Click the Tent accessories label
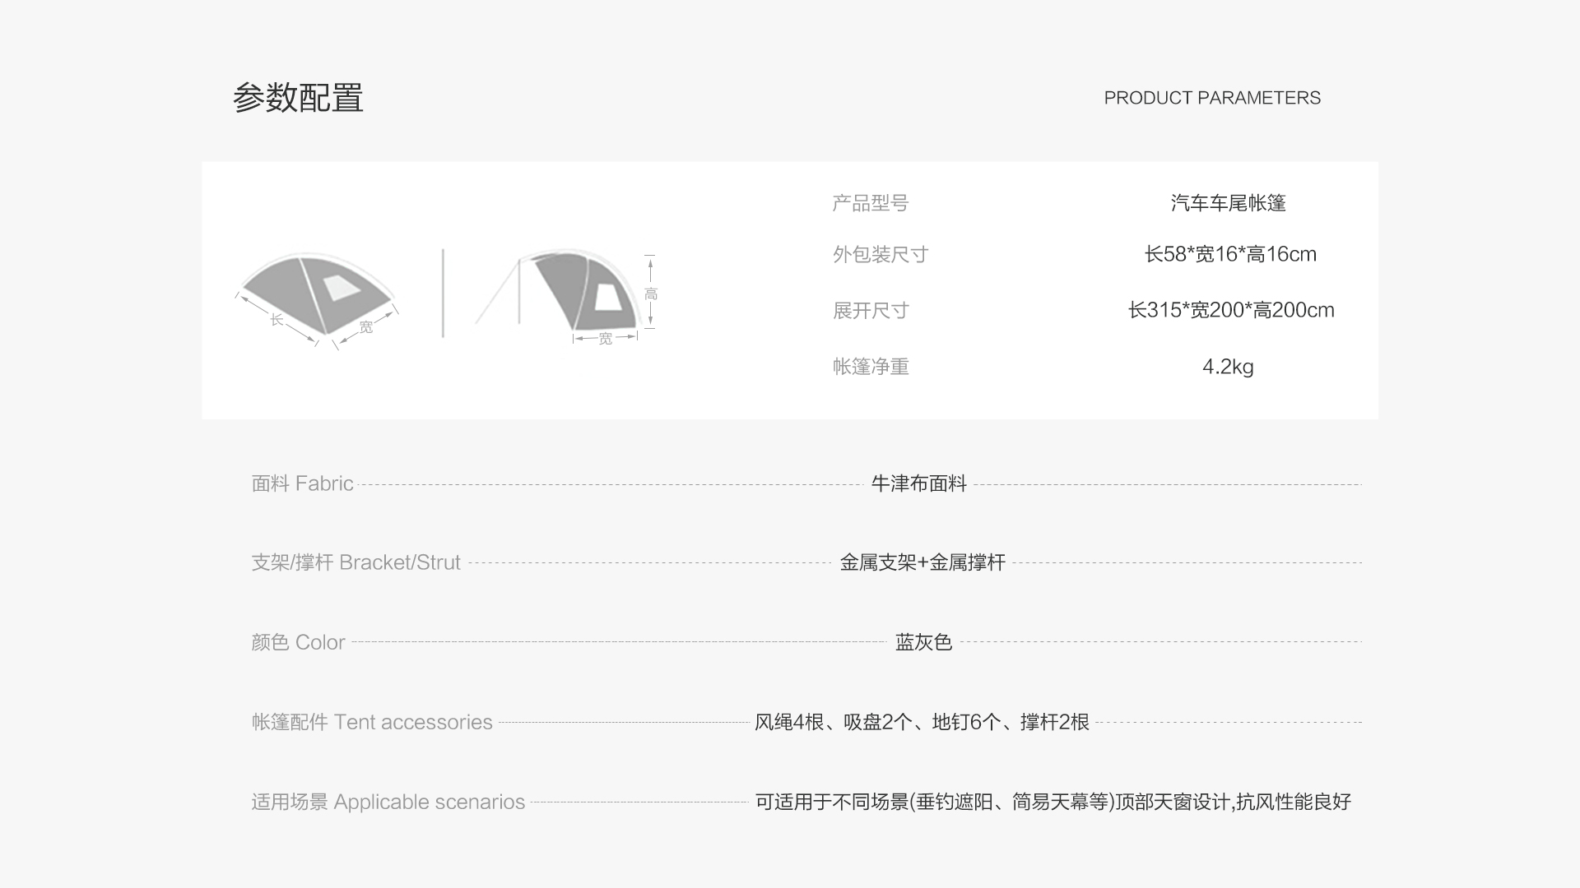The image size is (1580, 888). point(372,722)
